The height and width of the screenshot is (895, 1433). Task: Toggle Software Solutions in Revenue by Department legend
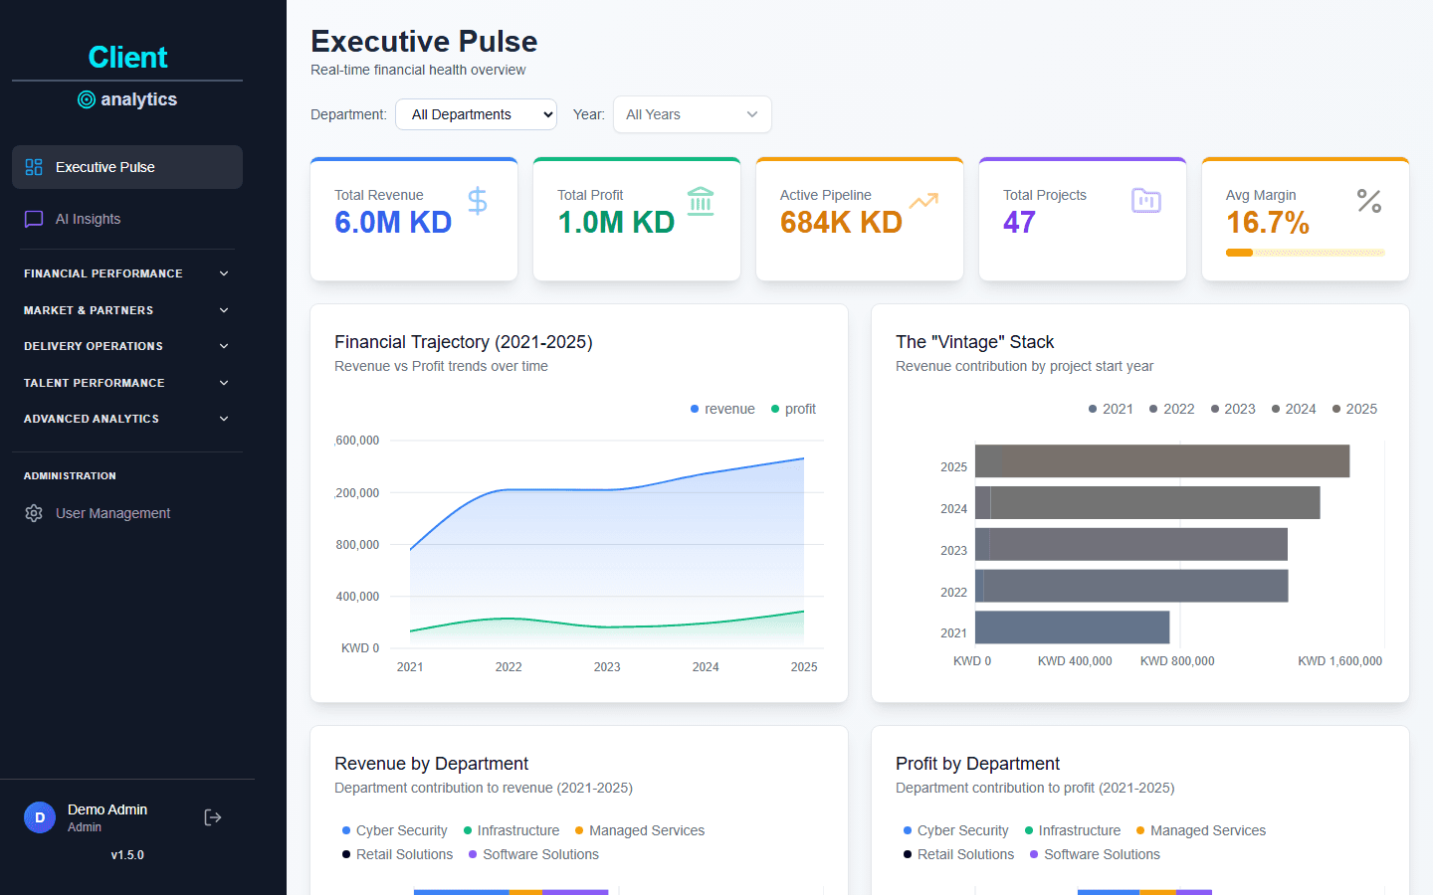[x=533, y=854]
